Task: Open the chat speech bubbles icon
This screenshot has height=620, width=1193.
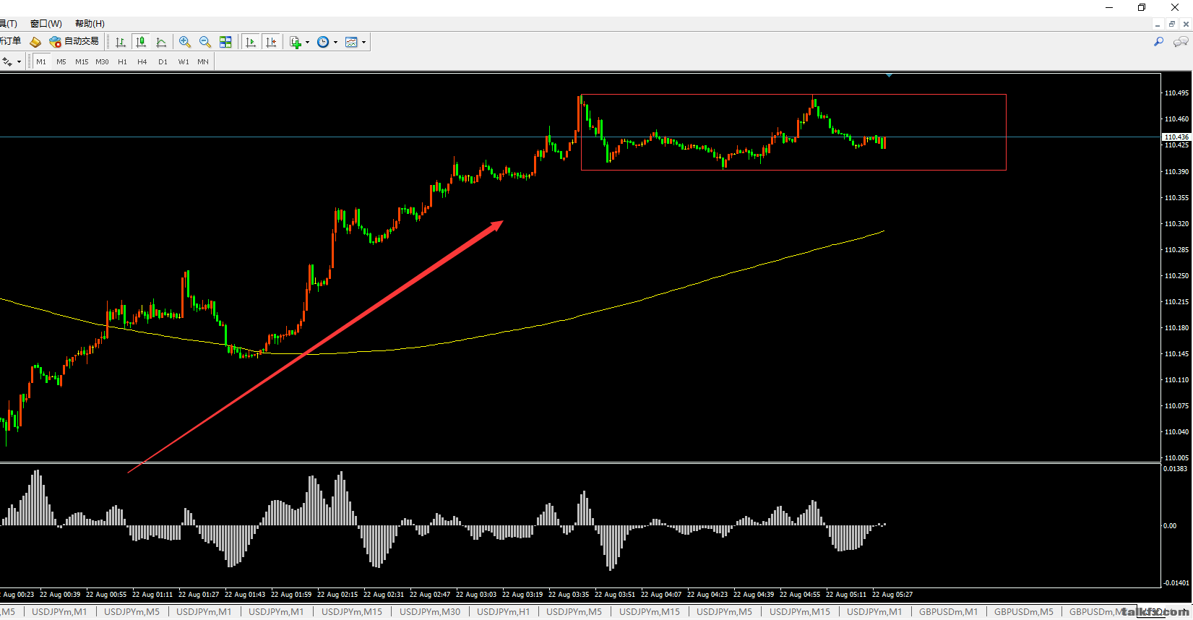Action: pyautogui.click(x=1181, y=42)
